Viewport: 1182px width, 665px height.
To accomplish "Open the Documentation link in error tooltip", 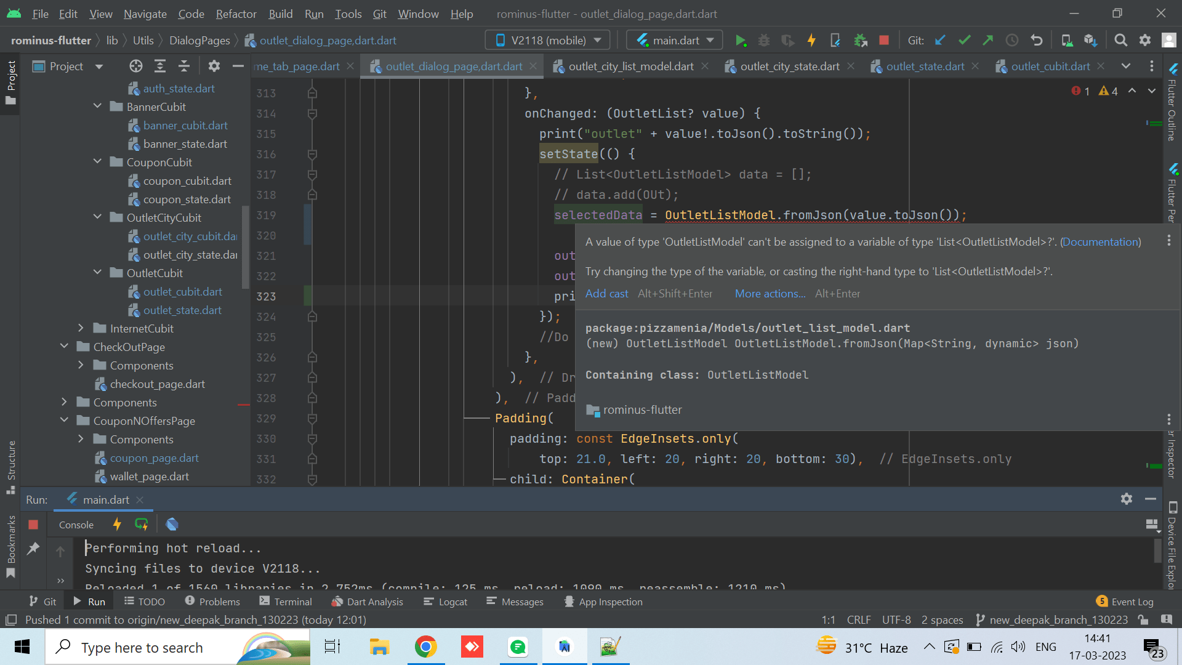I will tap(1100, 242).
